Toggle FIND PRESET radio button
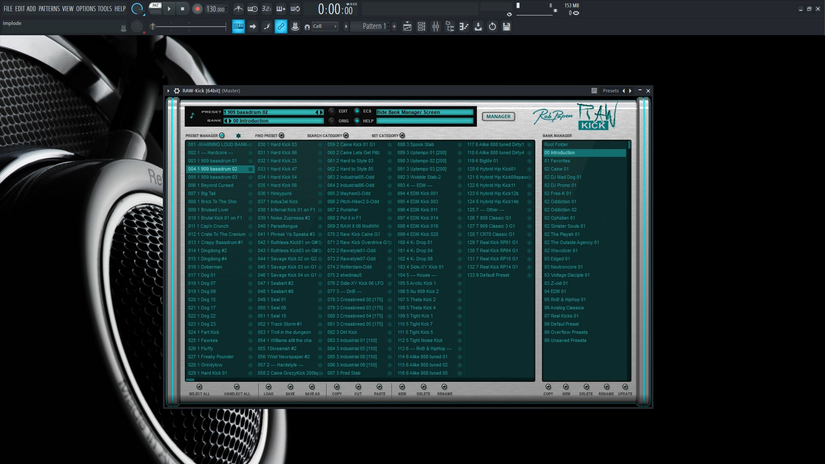The image size is (825, 464). [281, 136]
